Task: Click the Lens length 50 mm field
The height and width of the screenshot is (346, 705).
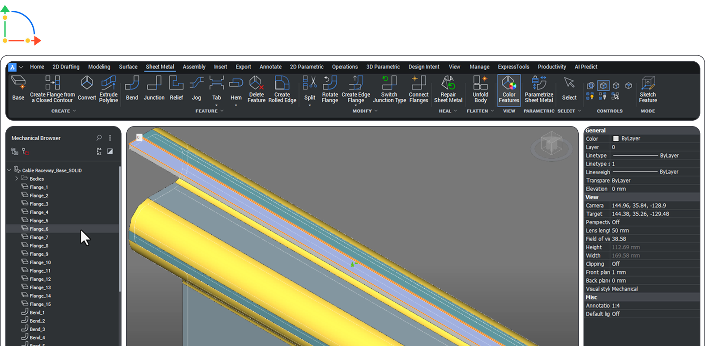Action: pos(655,231)
